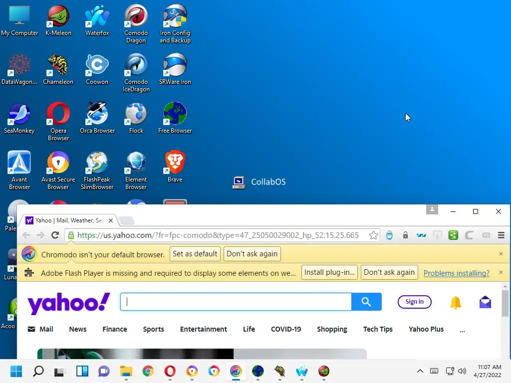Select COVID-19 in the navigation bar
511x383 pixels.
[286, 329]
